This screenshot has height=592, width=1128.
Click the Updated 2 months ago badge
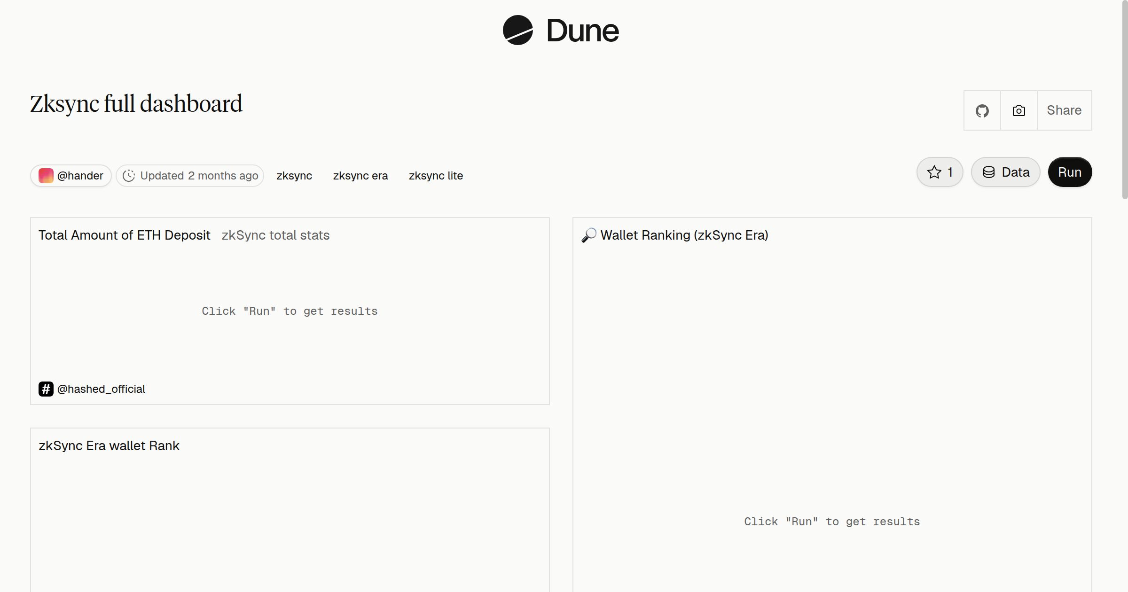[190, 176]
